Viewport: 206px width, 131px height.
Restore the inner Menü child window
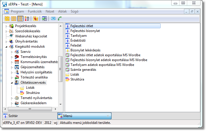[x=192, y=12]
